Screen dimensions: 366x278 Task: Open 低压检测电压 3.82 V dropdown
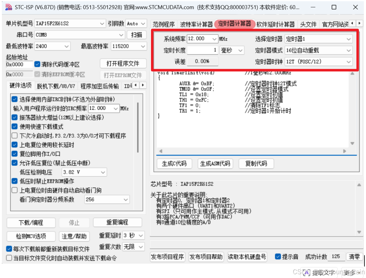tap(84, 172)
